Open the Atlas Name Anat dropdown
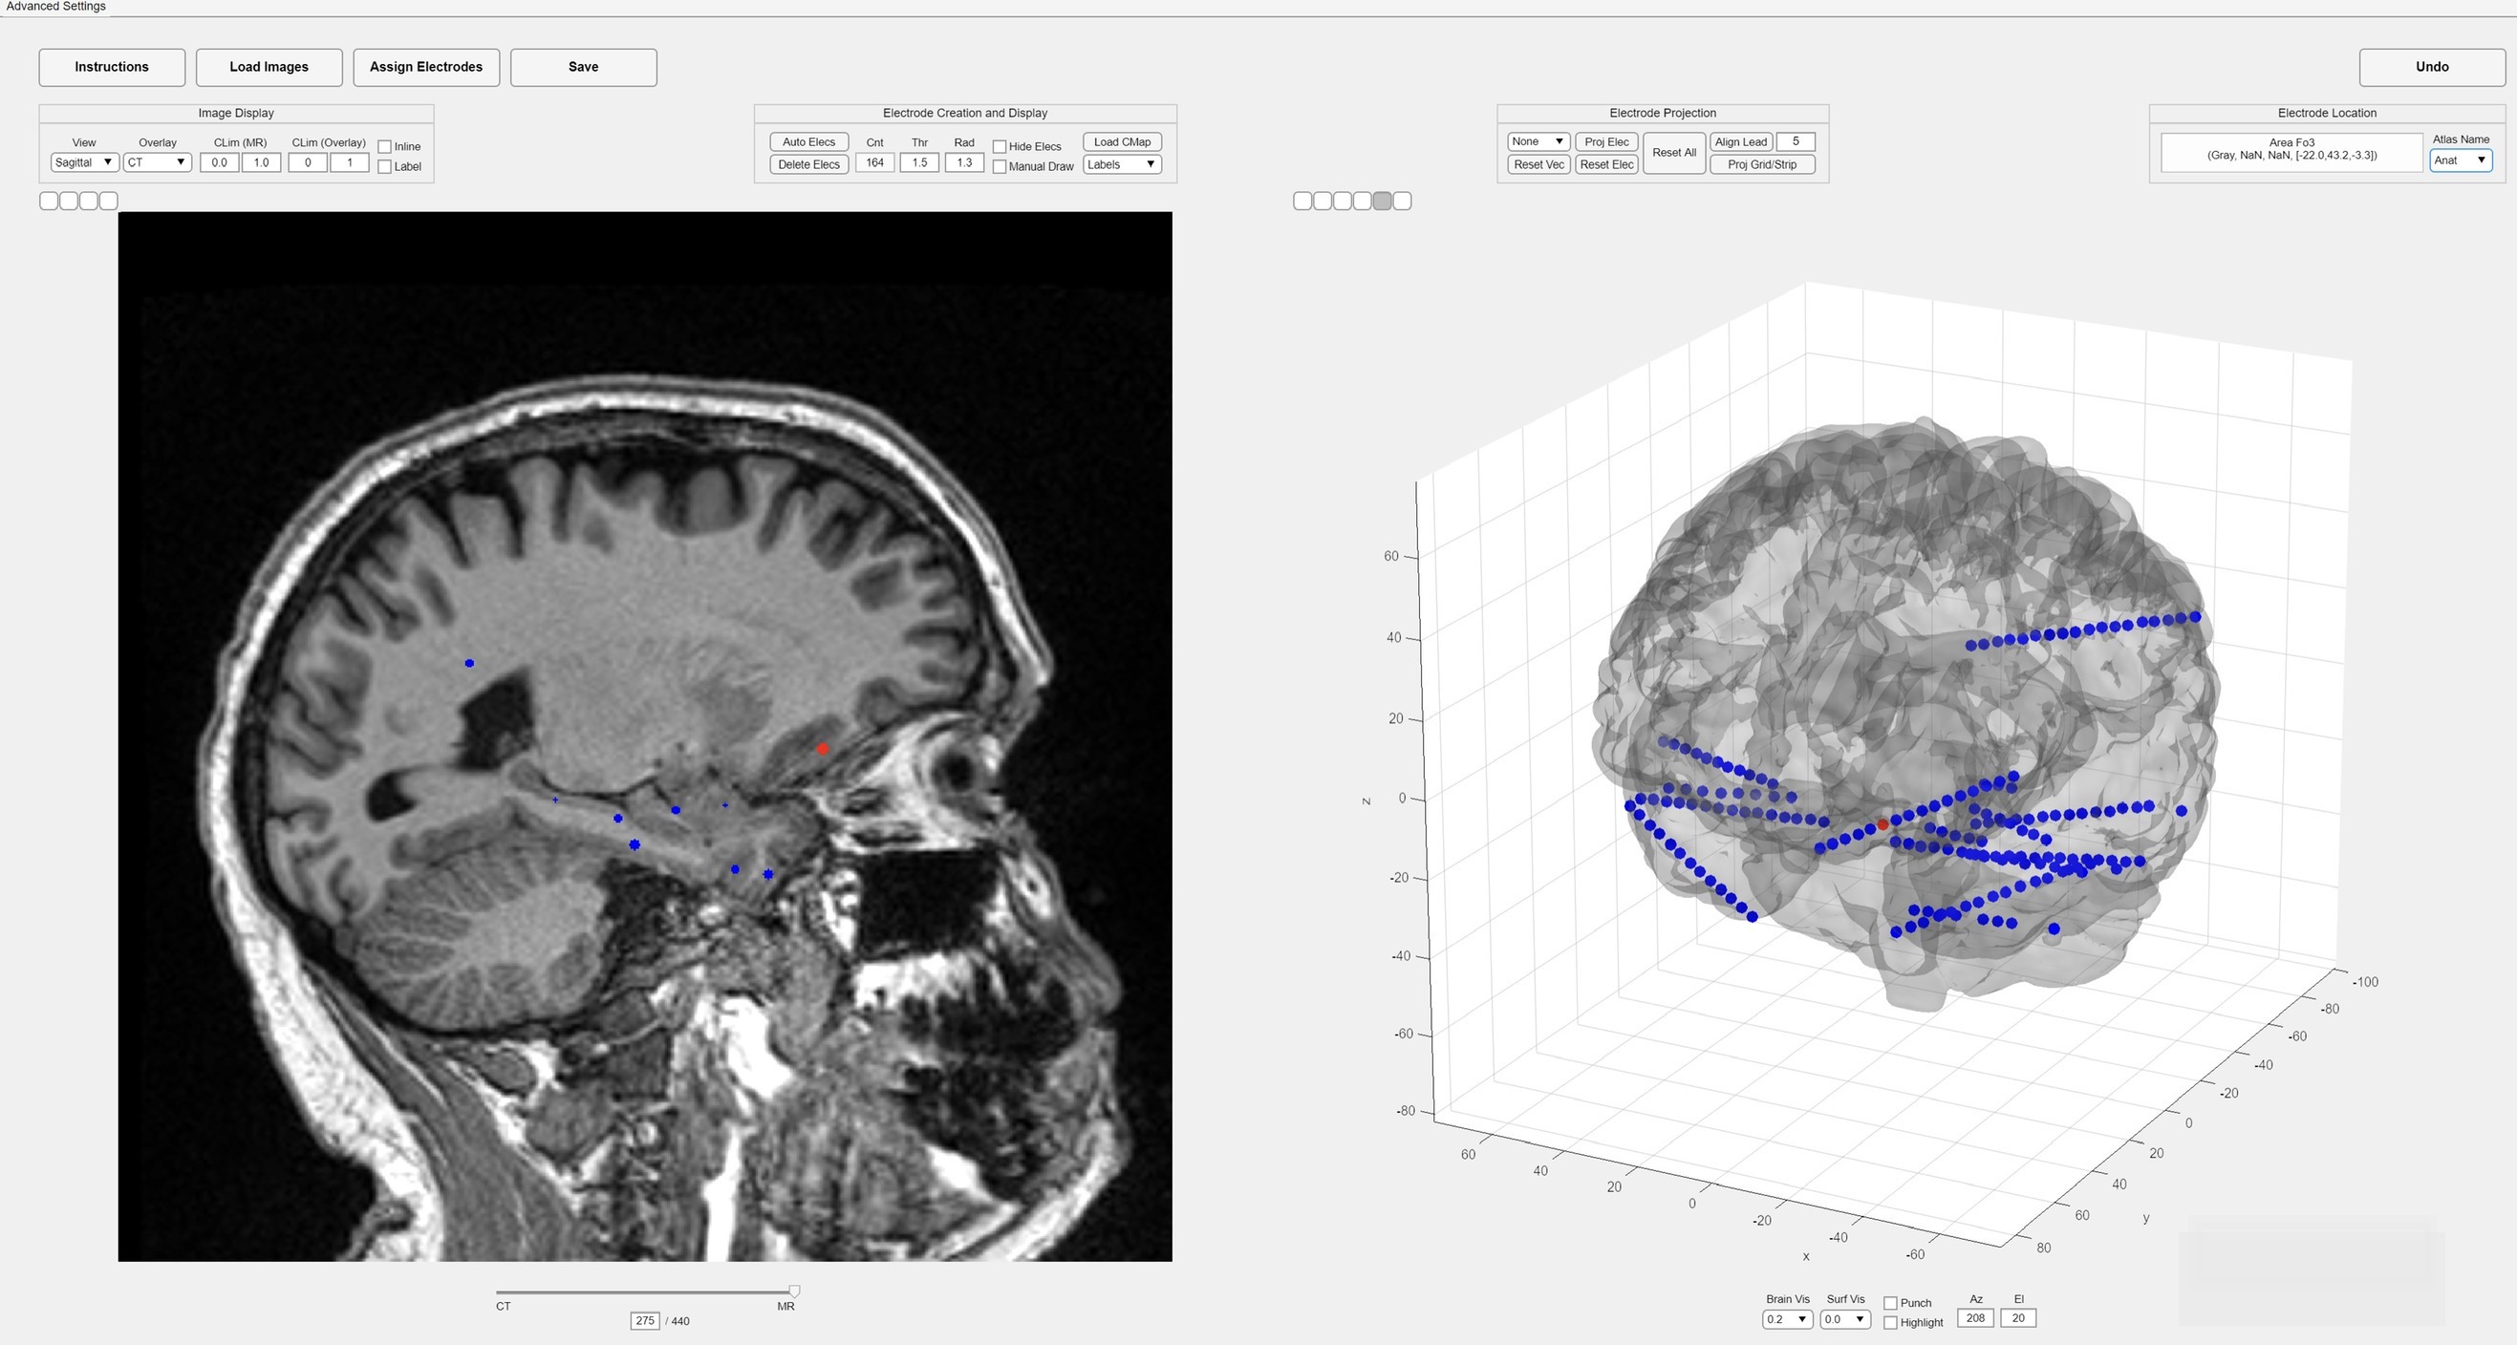This screenshot has width=2517, height=1345. pyautogui.click(x=2461, y=160)
